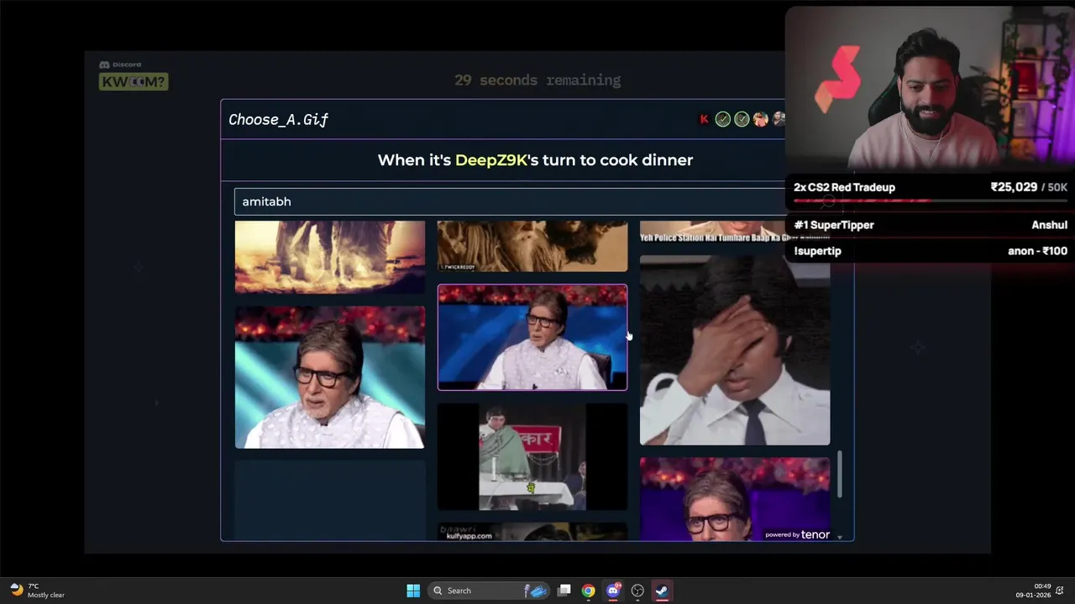This screenshot has height=604, width=1075.
Task: Open Steam from the taskbar
Action: pyautogui.click(x=662, y=591)
